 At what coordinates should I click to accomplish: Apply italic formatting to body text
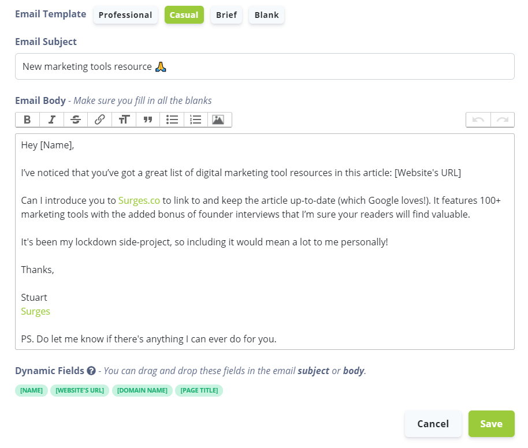51,120
